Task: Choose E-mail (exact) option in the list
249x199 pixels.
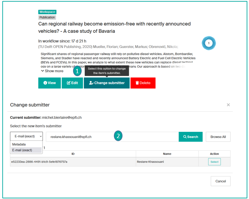Action: (22, 150)
